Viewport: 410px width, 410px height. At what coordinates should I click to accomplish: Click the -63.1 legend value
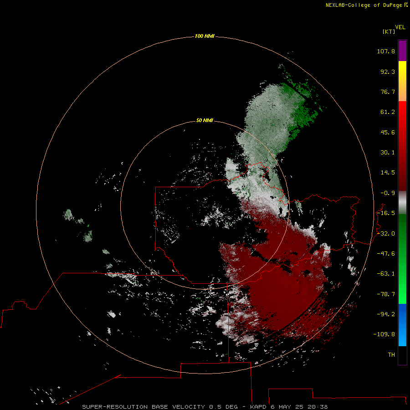386,274
